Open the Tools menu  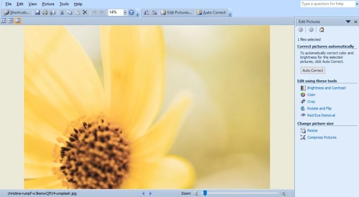coord(64,4)
